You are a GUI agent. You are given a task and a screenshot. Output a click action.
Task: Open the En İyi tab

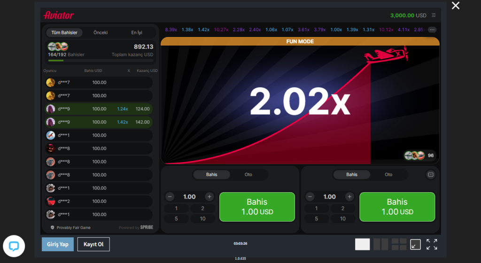point(137,32)
